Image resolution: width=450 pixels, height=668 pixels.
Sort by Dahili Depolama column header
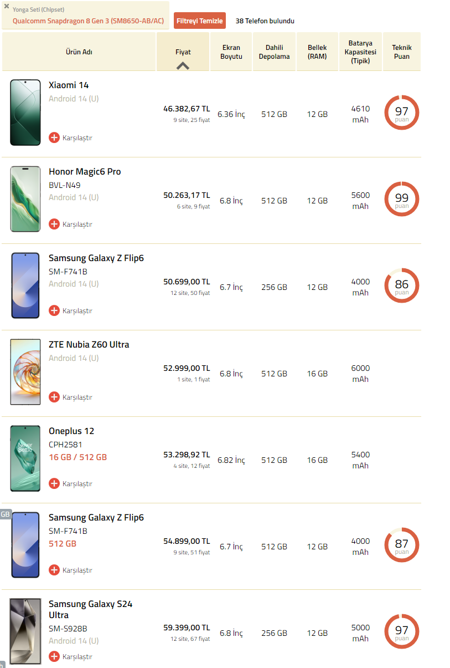click(x=274, y=52)
